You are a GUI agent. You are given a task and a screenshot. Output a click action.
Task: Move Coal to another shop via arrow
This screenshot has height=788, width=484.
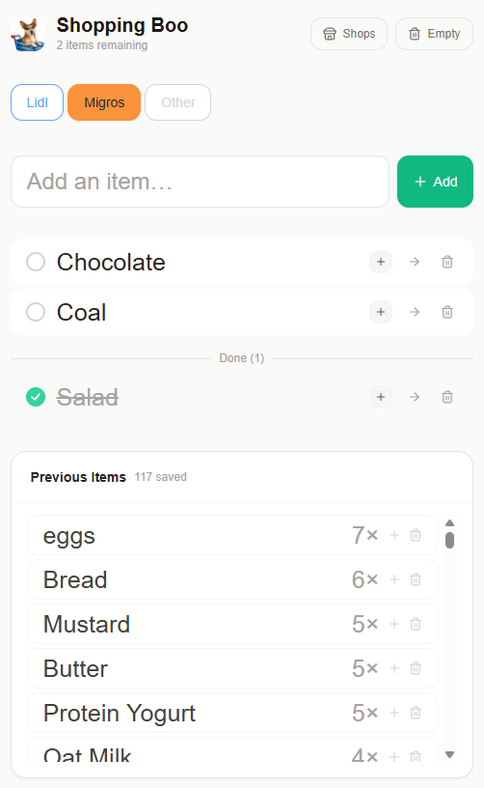pyautogui.click(x=415, y=312)
